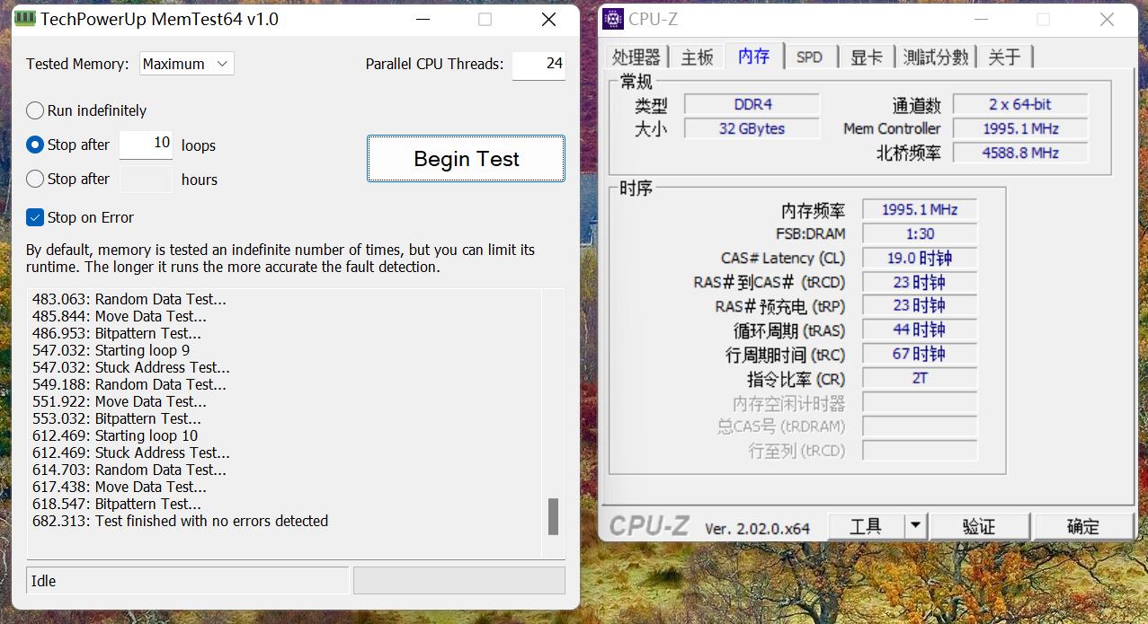
Task: Click the CPU-Z title bar logo icon
Action: pos(613,19)
